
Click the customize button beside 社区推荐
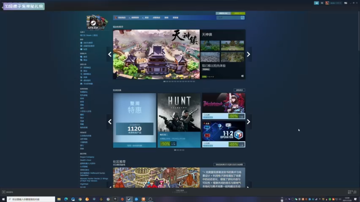[x=229, y=164]
